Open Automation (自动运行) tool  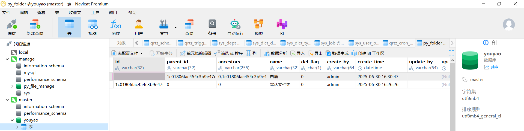(235, 27)
